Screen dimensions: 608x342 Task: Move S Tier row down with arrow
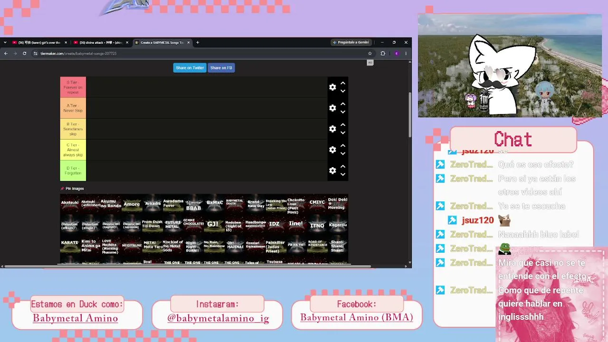pyautogui.click(x=342, y=91)
